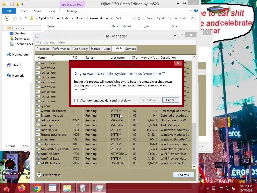Open the Home ribbon tab in Explorer

23,11
